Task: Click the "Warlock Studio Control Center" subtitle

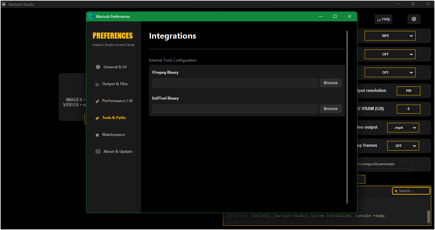Action: click(114, 45)
